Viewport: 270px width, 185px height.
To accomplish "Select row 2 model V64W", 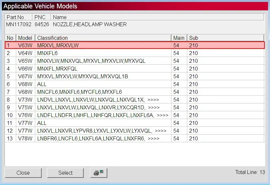I will [x=135, y=53].
